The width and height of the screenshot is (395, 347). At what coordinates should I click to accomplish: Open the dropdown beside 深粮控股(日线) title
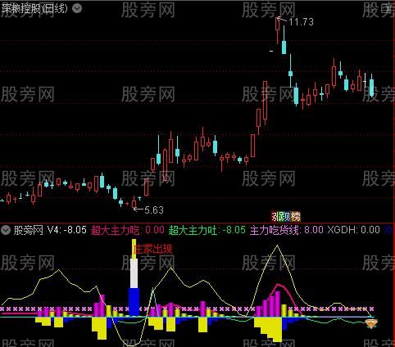coord(77,8)
